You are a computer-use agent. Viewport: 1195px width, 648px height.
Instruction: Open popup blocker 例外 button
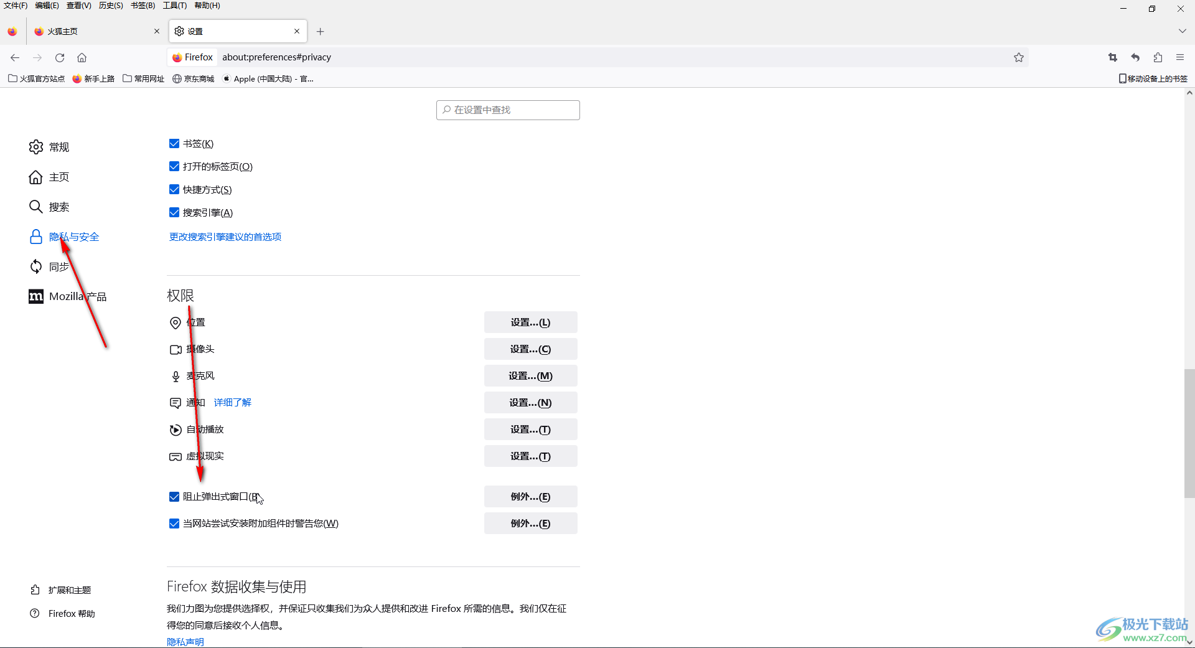click(x=531, y=497)
